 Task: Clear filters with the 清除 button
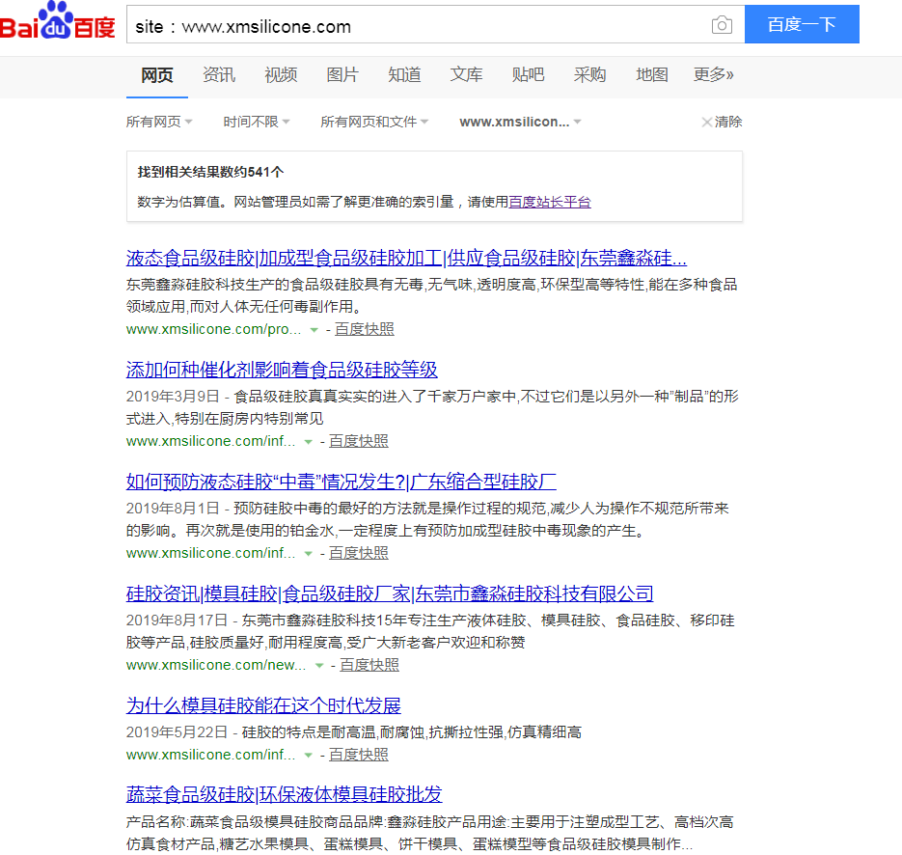(x=722, y=122)
